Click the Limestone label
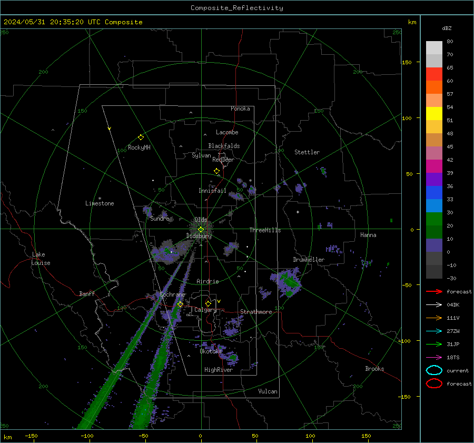The image size is (474, 443). tap(100, 203)
